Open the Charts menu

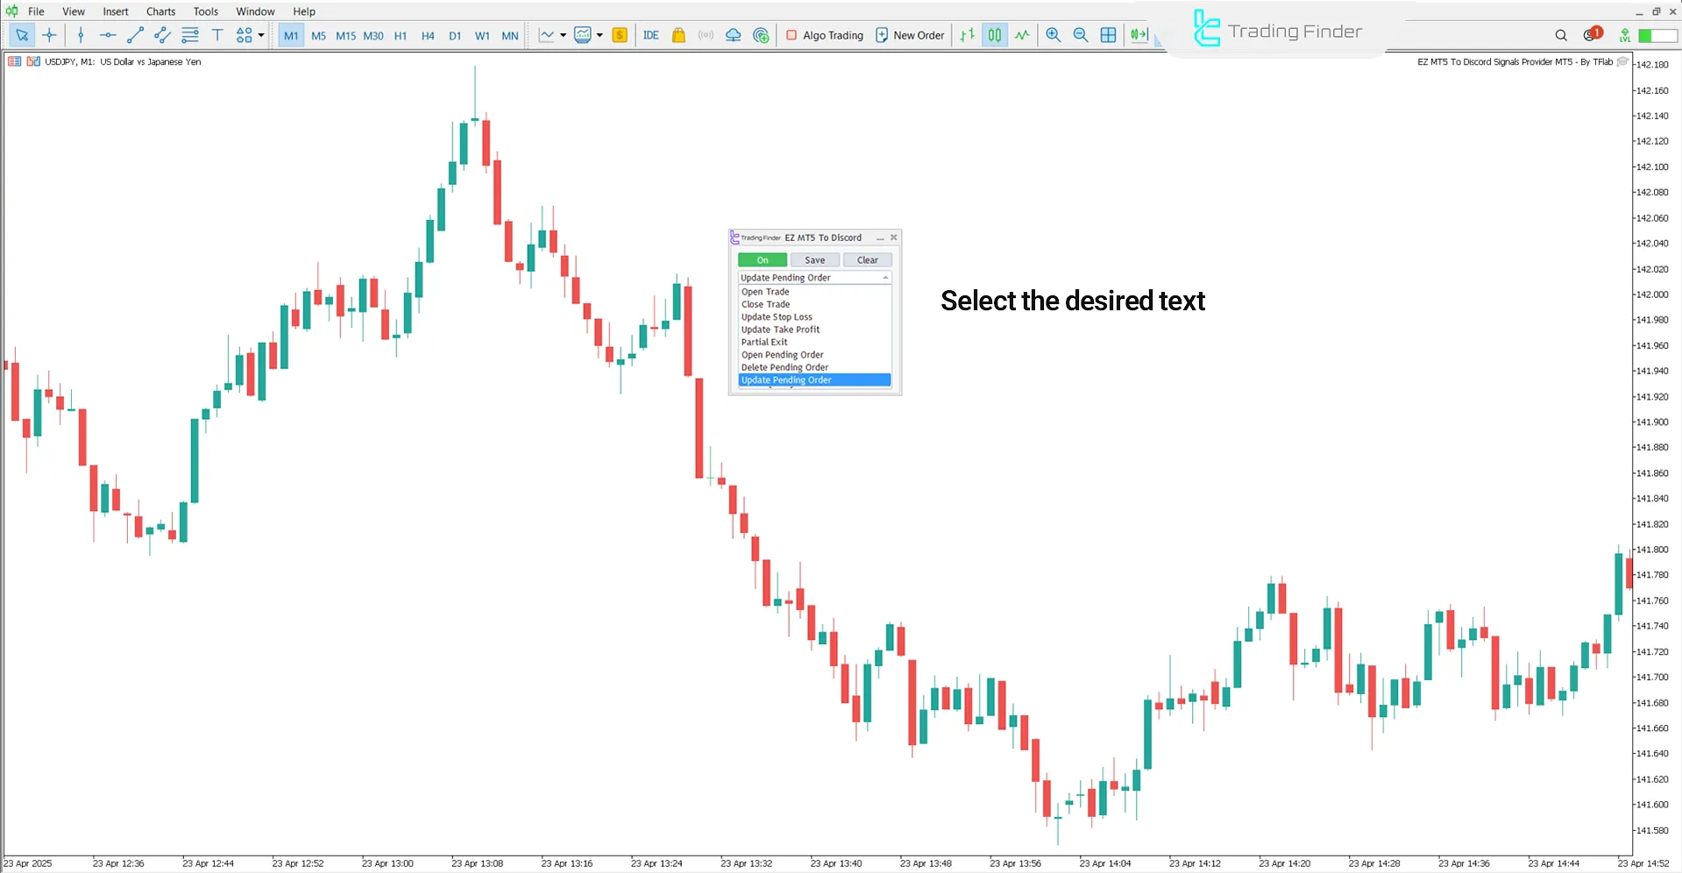(160, 11)
